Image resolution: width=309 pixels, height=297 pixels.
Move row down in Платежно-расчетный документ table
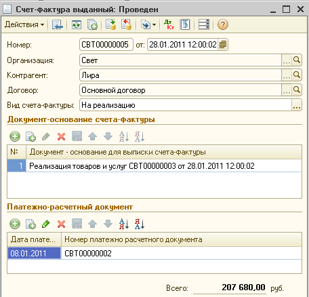click(x=108, y=224)
